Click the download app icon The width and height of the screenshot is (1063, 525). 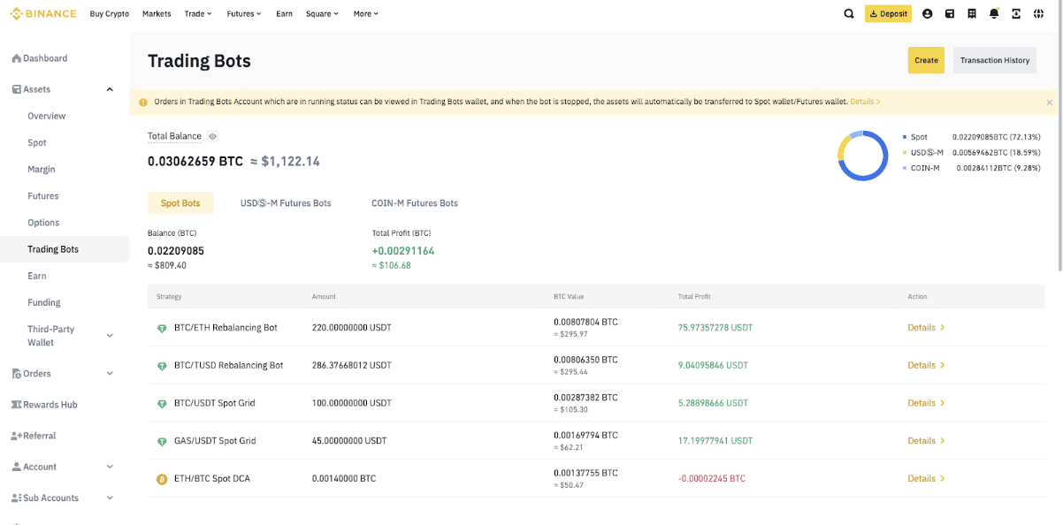click(1016, 14)
